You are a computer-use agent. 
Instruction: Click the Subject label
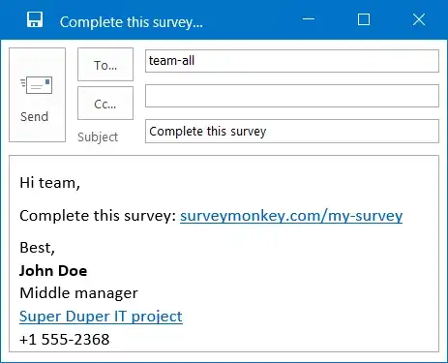[98, 137]
